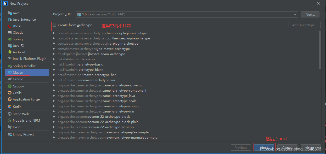Select the Maven category tab
Screen dimensions: 326x154
pyautogui.click(x=18, y=72)
